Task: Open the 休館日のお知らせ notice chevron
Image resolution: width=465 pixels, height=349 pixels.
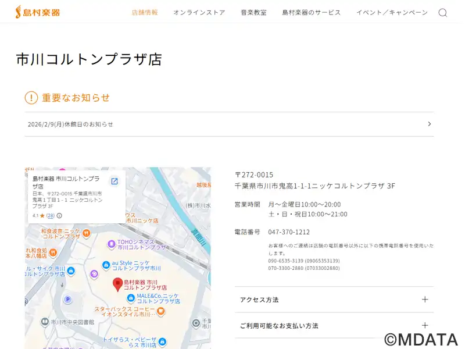Action: 429,124
